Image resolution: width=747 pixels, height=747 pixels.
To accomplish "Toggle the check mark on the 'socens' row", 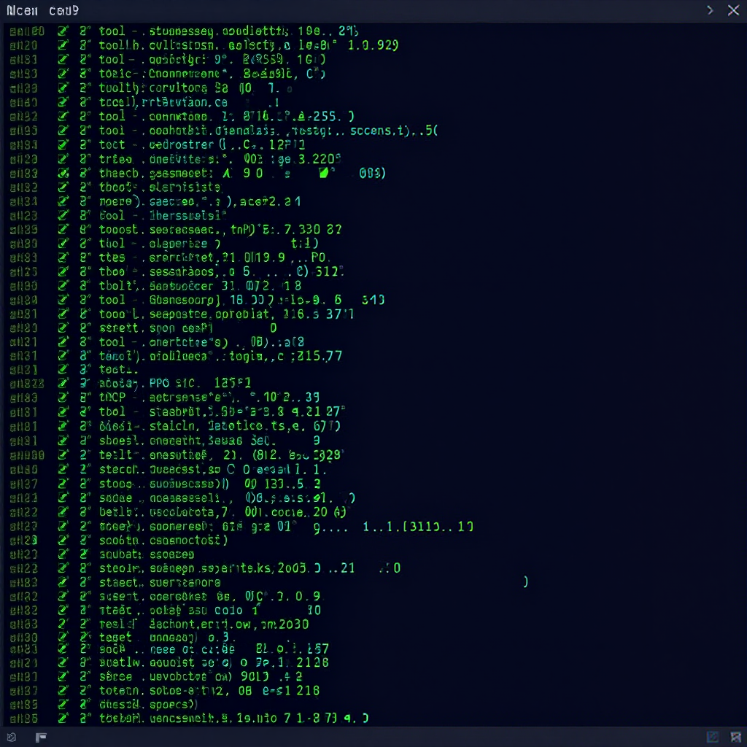I will coord(63,131).
